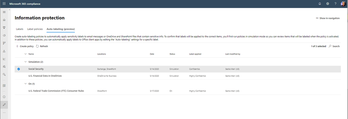Open the user profile avatar
Screen dimensions: 348x119
coord(343,4)
